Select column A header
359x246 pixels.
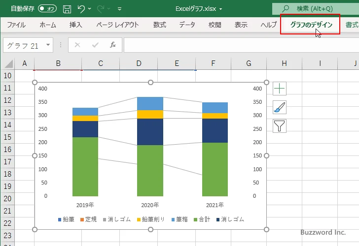pyautogui.click(x=25, y=63)
